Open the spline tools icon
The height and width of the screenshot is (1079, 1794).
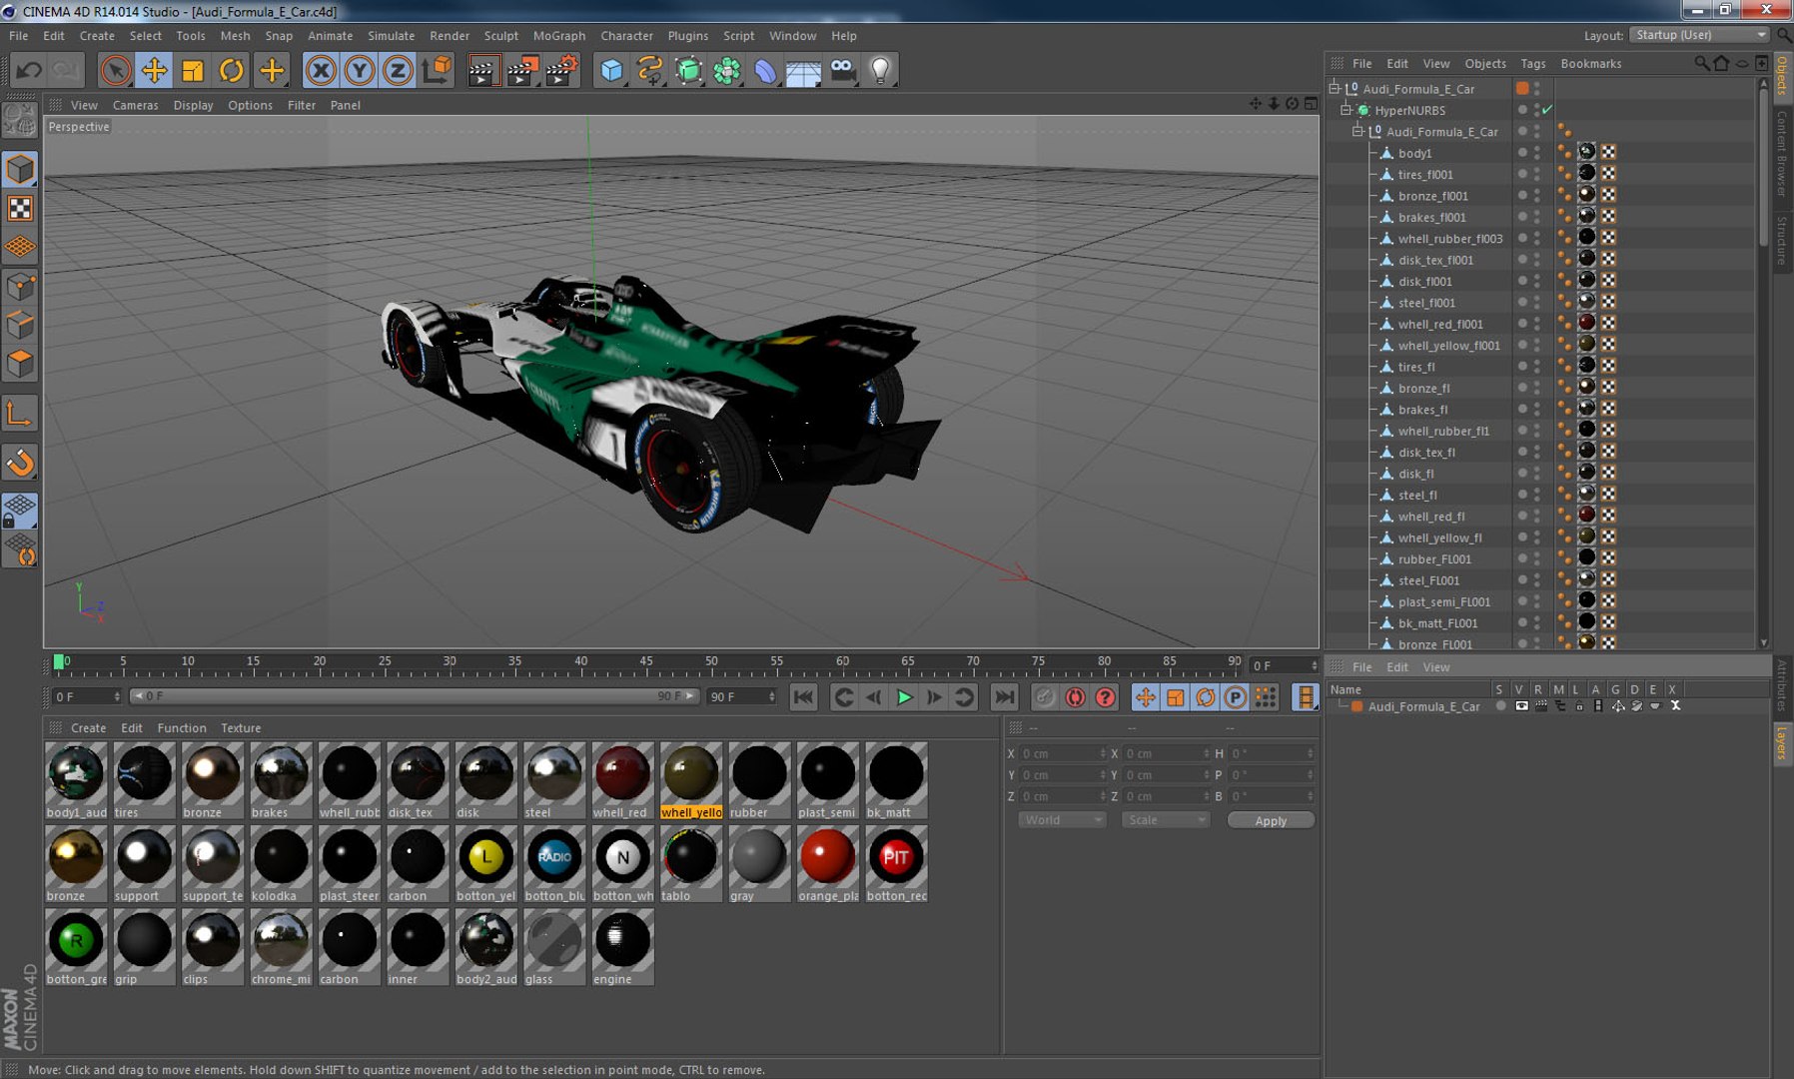[650, 70]
